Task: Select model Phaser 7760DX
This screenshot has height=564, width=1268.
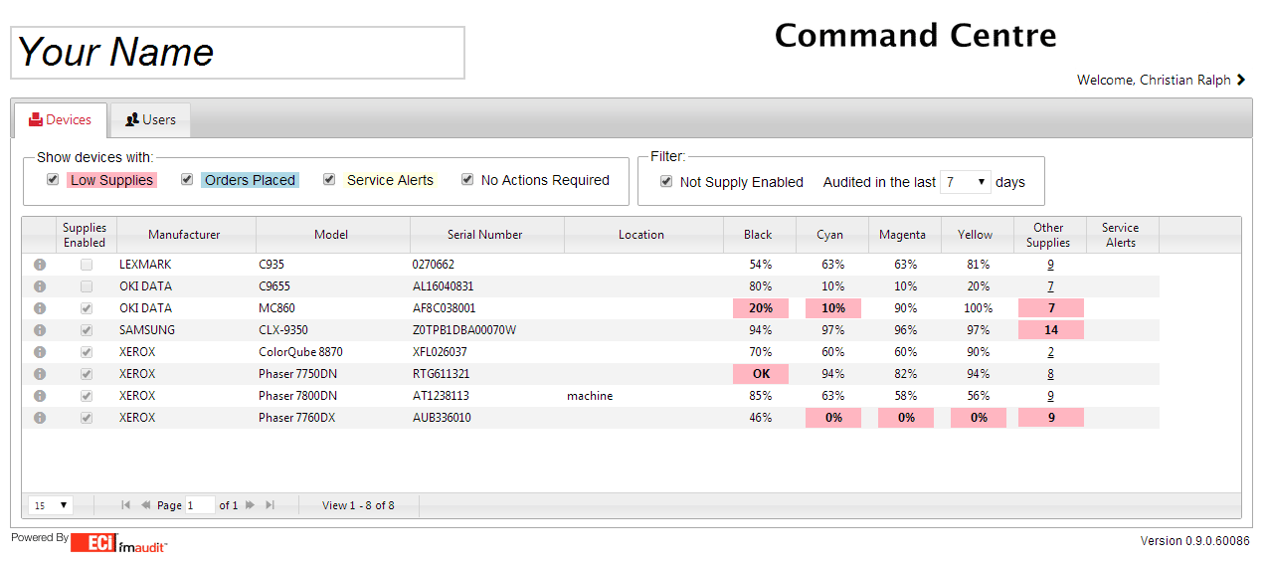Action: pos(297,418)
